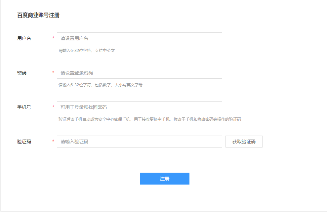The height and width of the screenshot is (212, 327).
Task: Click the blue 注册 button
Action: [x=164, y=178]
